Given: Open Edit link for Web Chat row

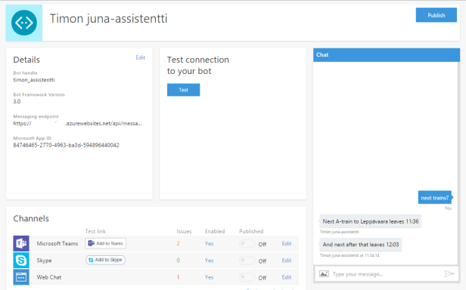Looking at the screenshot, I should click(x=287, y=277).
